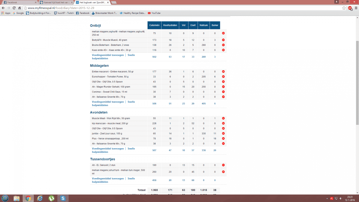Remove kip maroccan muscle meat entry
The height and width of the screenshot is (202, 359).
[223, 124]
